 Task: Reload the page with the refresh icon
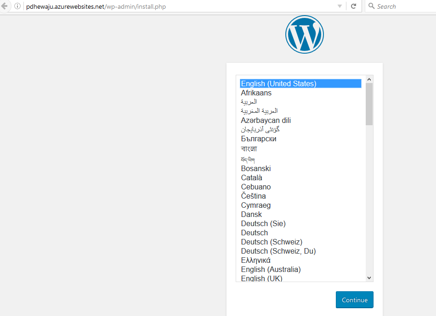click(x=353, y=6)
